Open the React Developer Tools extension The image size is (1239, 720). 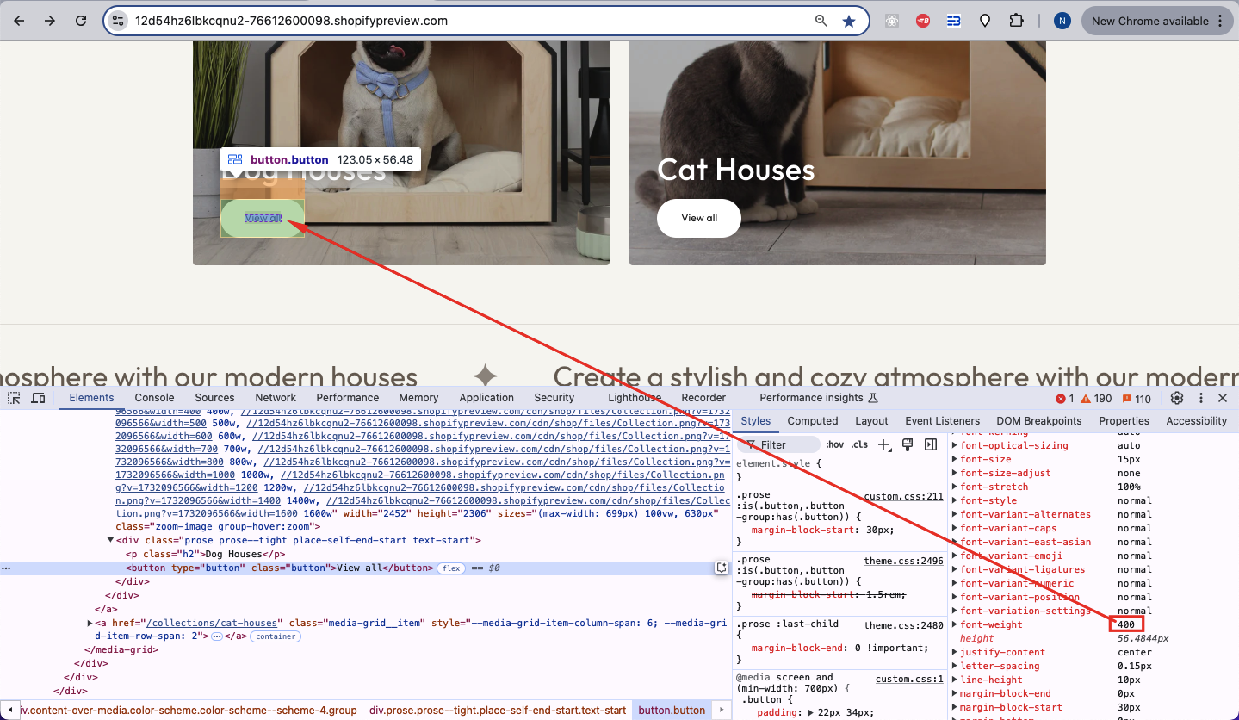(x=892, y=21)
